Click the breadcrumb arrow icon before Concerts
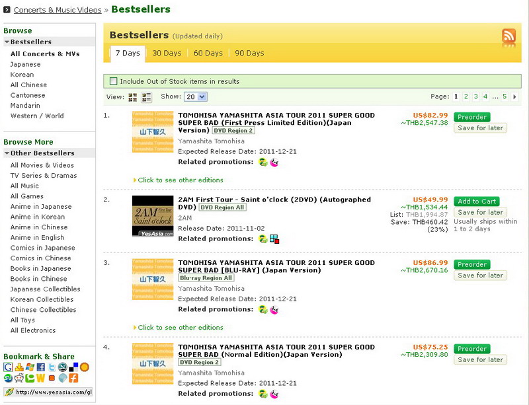The image size is (529, 405). click(7, 10)
